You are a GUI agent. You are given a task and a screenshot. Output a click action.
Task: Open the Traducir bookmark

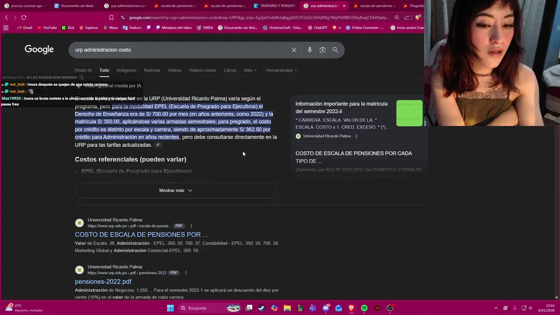coord(132,28)
